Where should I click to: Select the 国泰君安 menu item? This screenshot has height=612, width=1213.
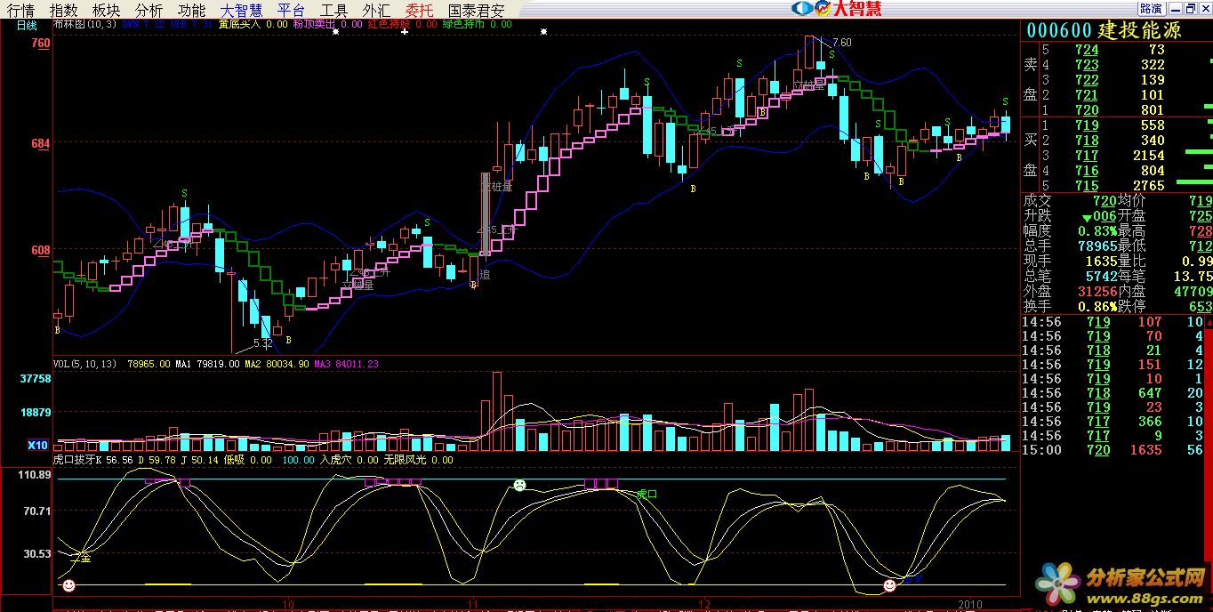click(x=476, y=11)
